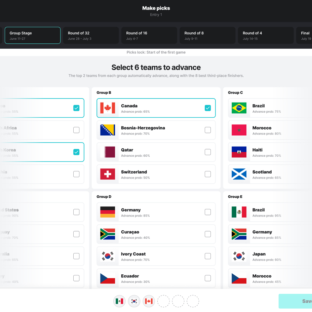The image size is (312, 312).
Task: Click the flag beside Ecuador
Action: (108, 278)
